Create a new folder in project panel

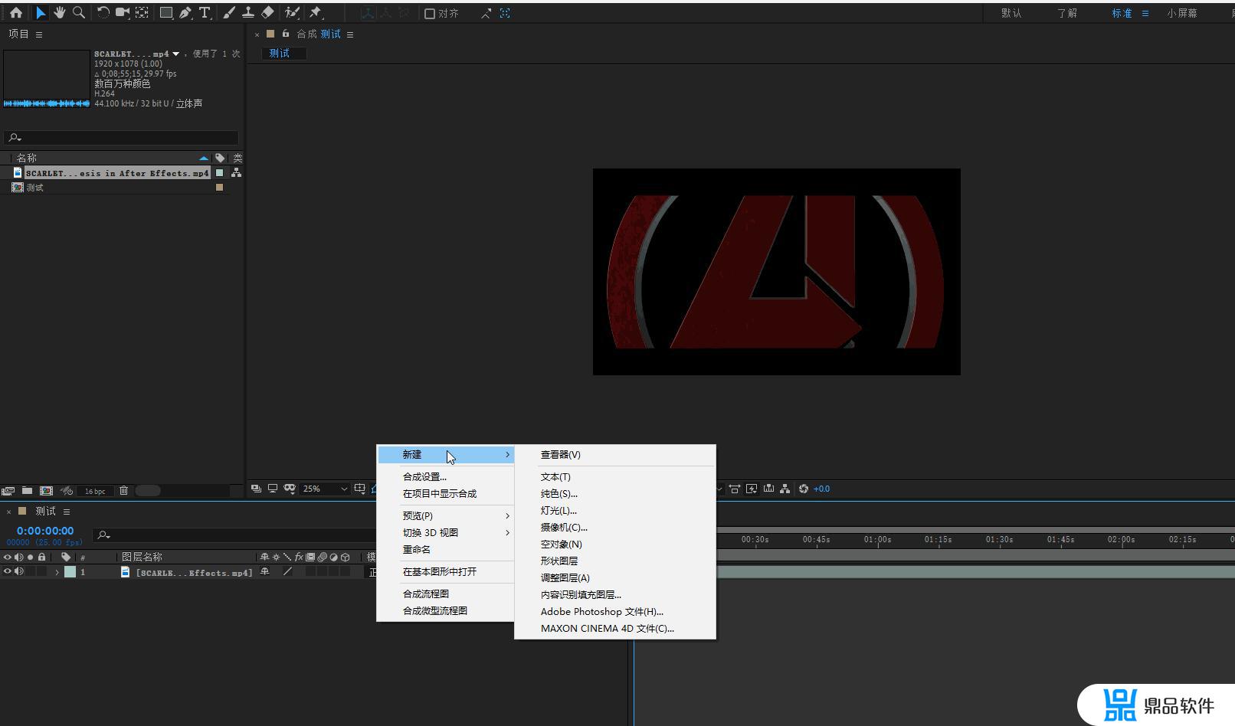coord(27,491)
